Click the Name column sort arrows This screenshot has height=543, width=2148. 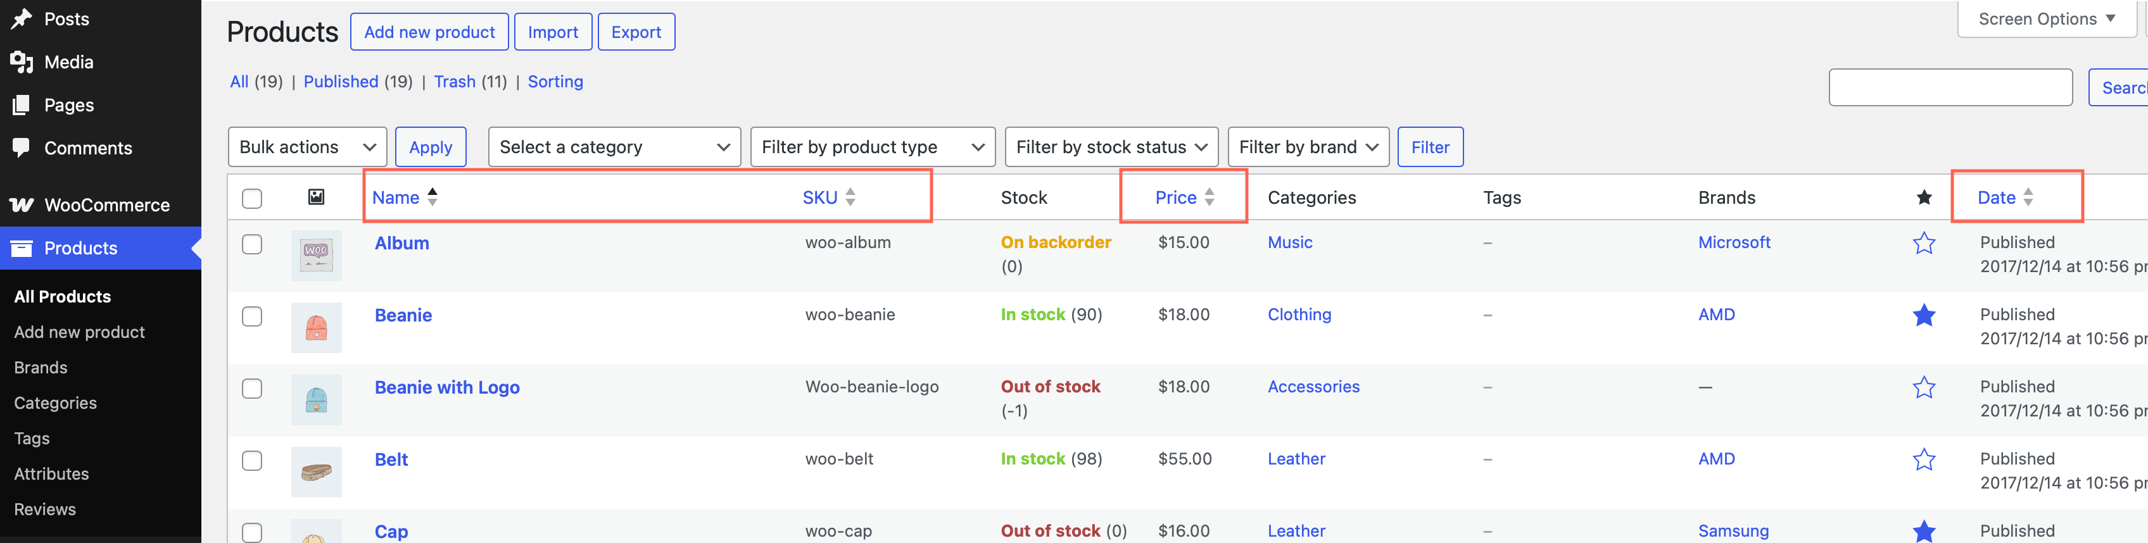click(432, 197)
